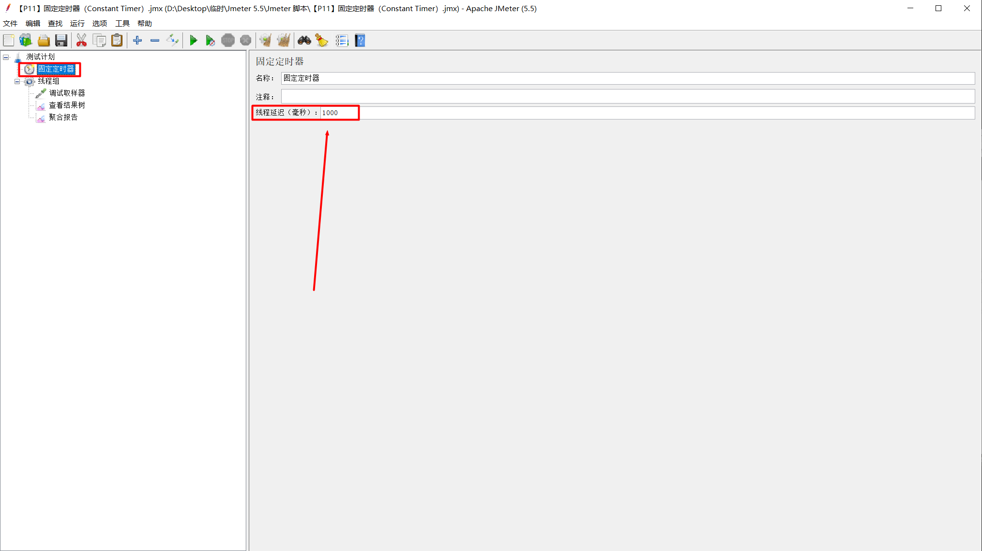Click the Open file folder icon

(x=44, y=41)
